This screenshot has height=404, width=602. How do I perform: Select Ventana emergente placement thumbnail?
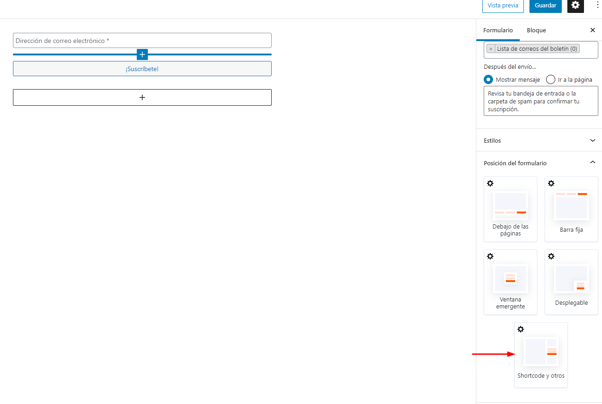pos(511,278)
